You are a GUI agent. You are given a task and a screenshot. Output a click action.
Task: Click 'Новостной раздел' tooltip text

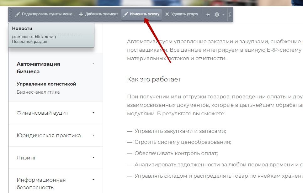[x=29, y=41]
